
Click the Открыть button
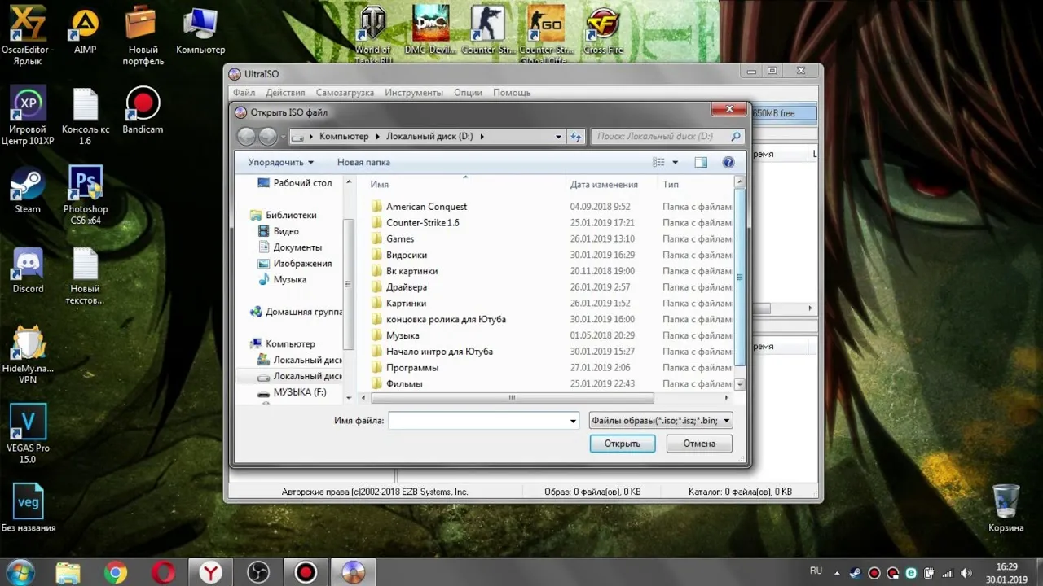623,444
